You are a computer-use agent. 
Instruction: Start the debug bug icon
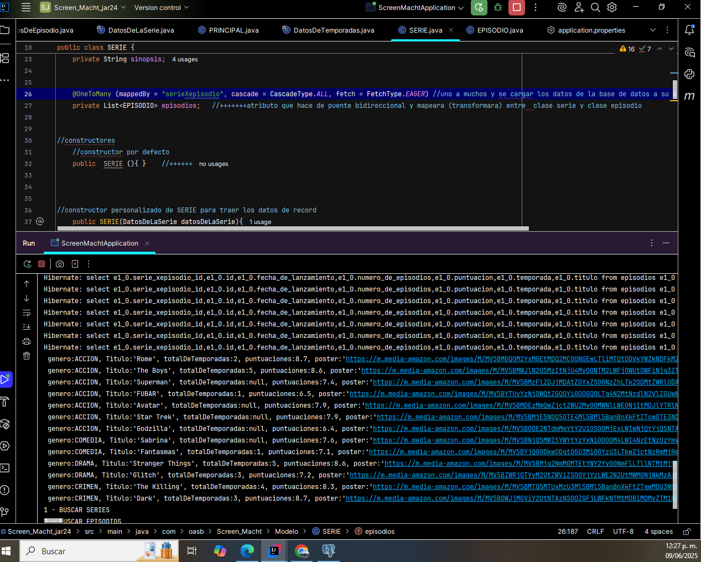coord(498,7)
